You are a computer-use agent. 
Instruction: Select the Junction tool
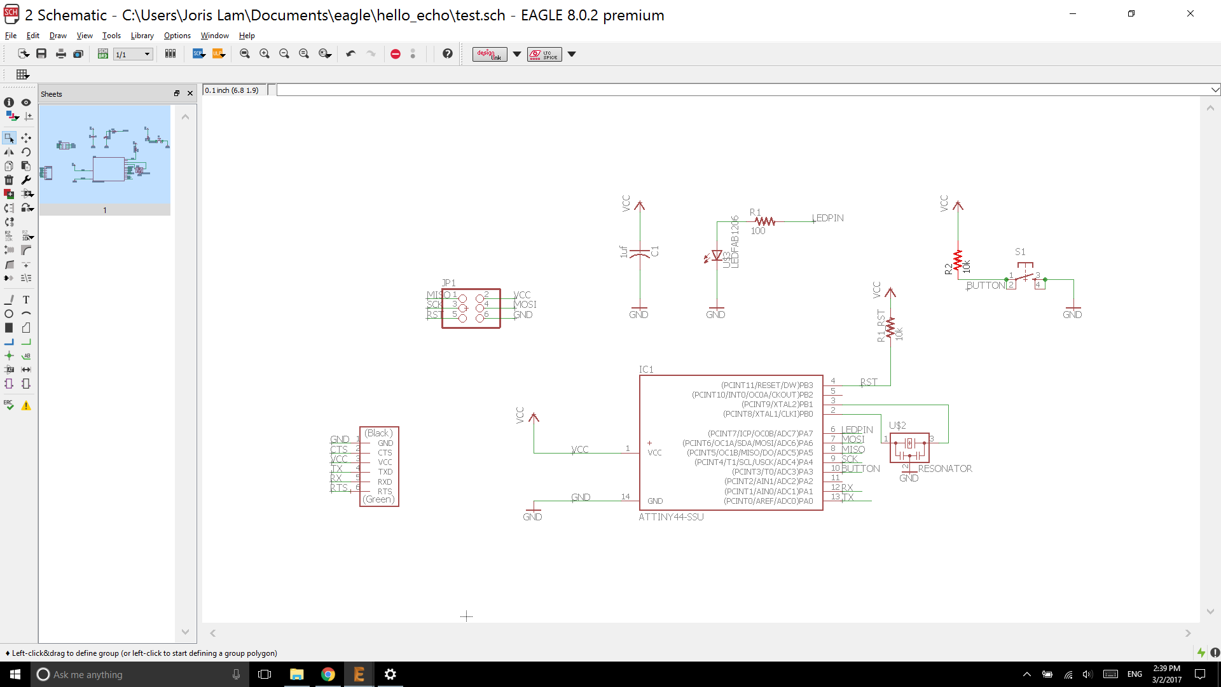coord(9,356)
